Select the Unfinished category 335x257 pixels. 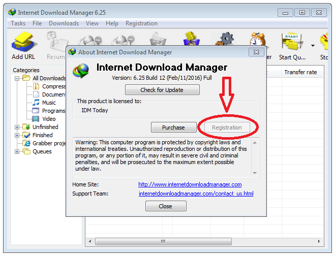pyautogui.click(x=45, y=127)
